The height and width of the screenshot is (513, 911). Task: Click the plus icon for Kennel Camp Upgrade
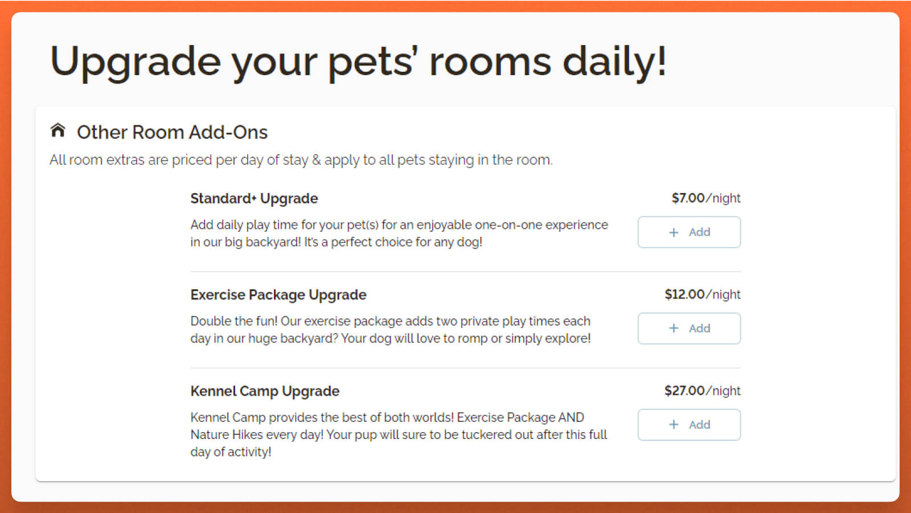coord(674,425)
